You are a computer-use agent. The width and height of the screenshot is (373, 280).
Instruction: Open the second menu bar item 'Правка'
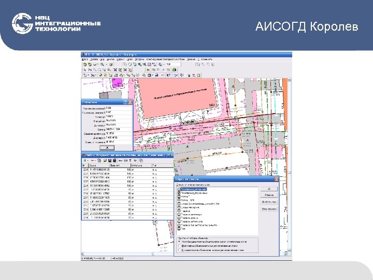click(94, 59)
